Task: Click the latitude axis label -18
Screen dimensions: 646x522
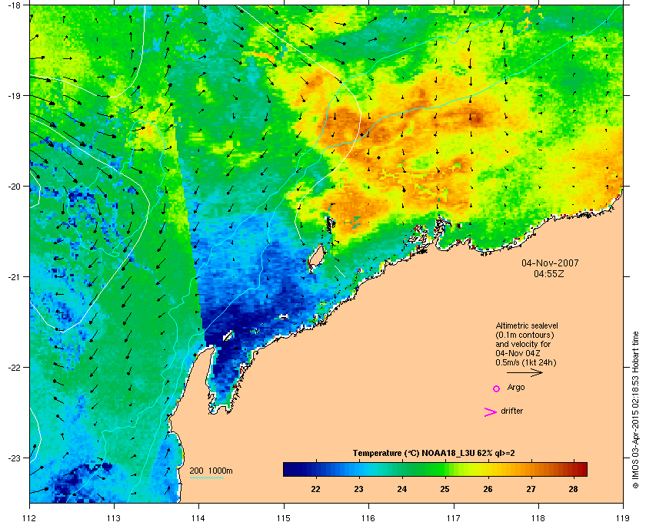Action: click(x=15, y=5)
